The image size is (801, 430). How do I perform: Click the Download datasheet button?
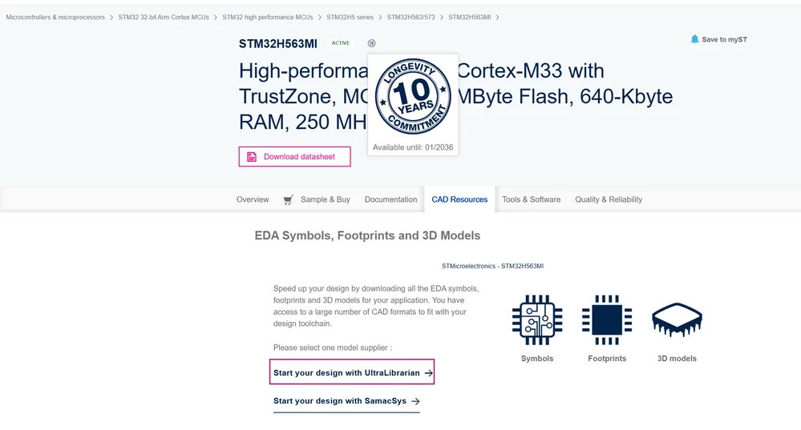[295, 157]
